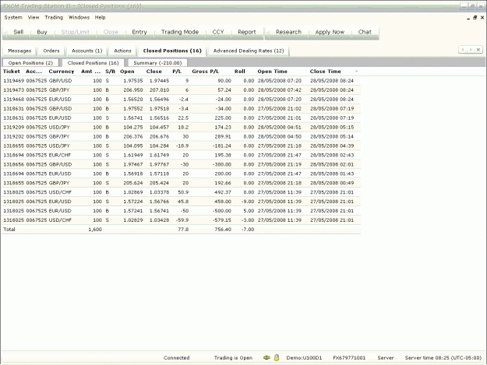Click the CCY toolbar button
The width and height of the screenshot is (487, 365).
[218, 32]
